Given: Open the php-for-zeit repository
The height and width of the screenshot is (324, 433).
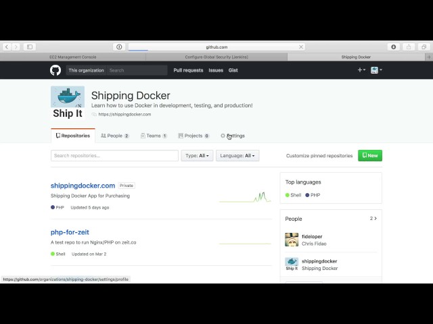Looking at the screenshot, I should pyautogui.click(x=70, y=232).
